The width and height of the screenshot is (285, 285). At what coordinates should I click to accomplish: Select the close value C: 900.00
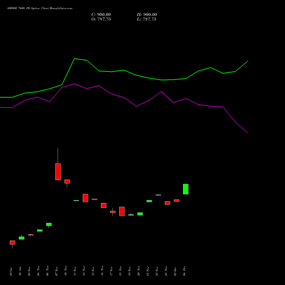coord(101,15)
